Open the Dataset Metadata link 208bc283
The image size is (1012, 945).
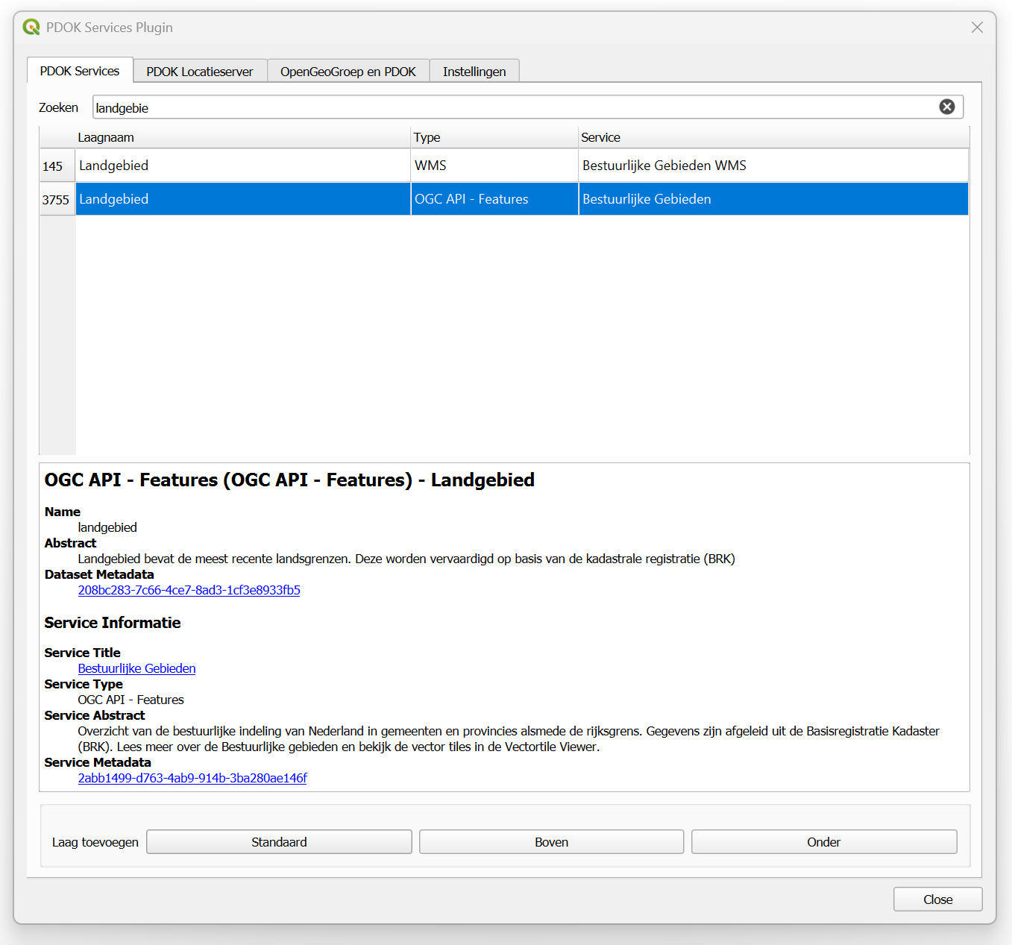tap(189, 590)
